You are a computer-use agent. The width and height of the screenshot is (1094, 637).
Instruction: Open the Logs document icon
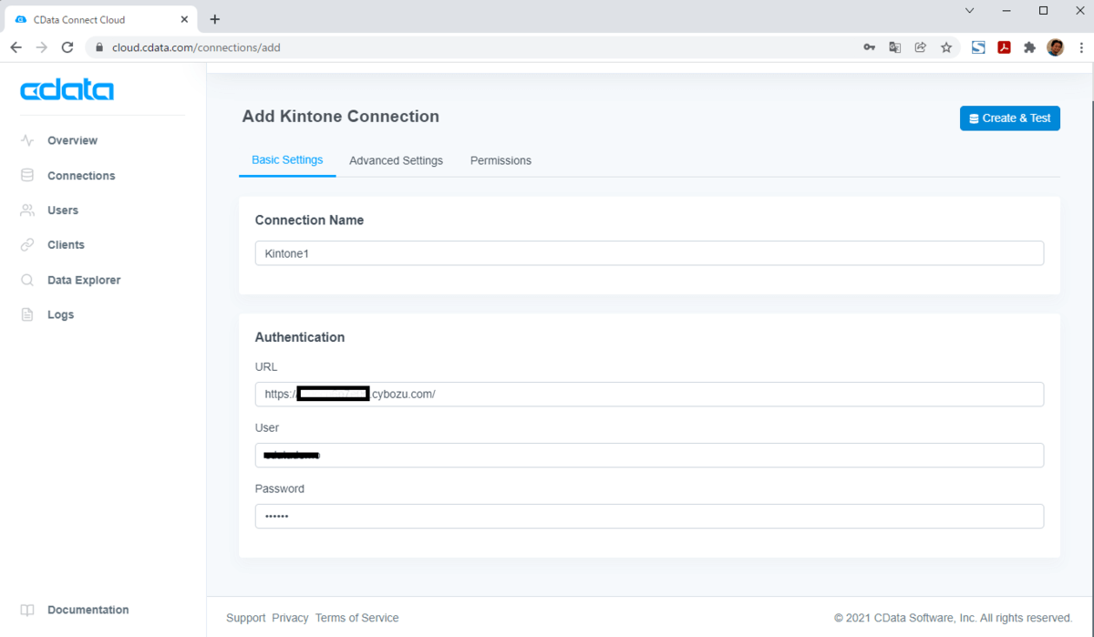point(27,314)
